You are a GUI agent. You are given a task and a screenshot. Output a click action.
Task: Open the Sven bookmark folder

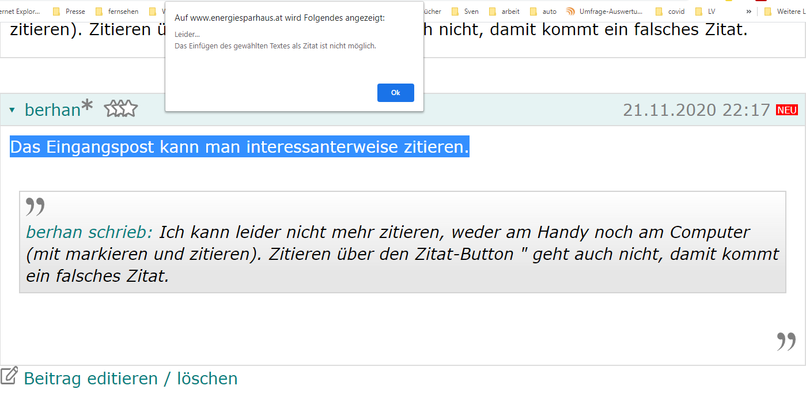click(x=465, y=11)
